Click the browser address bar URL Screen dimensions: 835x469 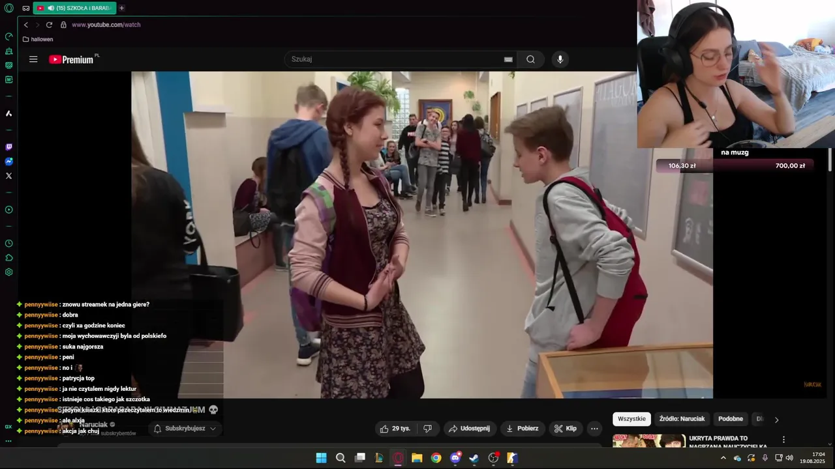point(106,25)
